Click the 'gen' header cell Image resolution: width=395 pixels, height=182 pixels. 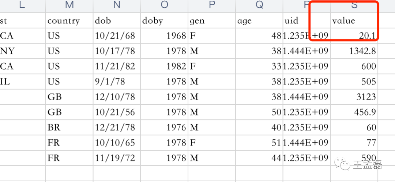212,21
